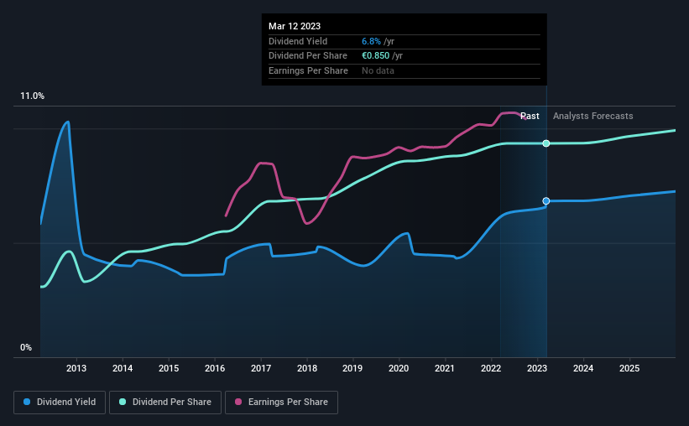Click the dividend yield peak near 2013
The image size is (689, 426).
67,122
